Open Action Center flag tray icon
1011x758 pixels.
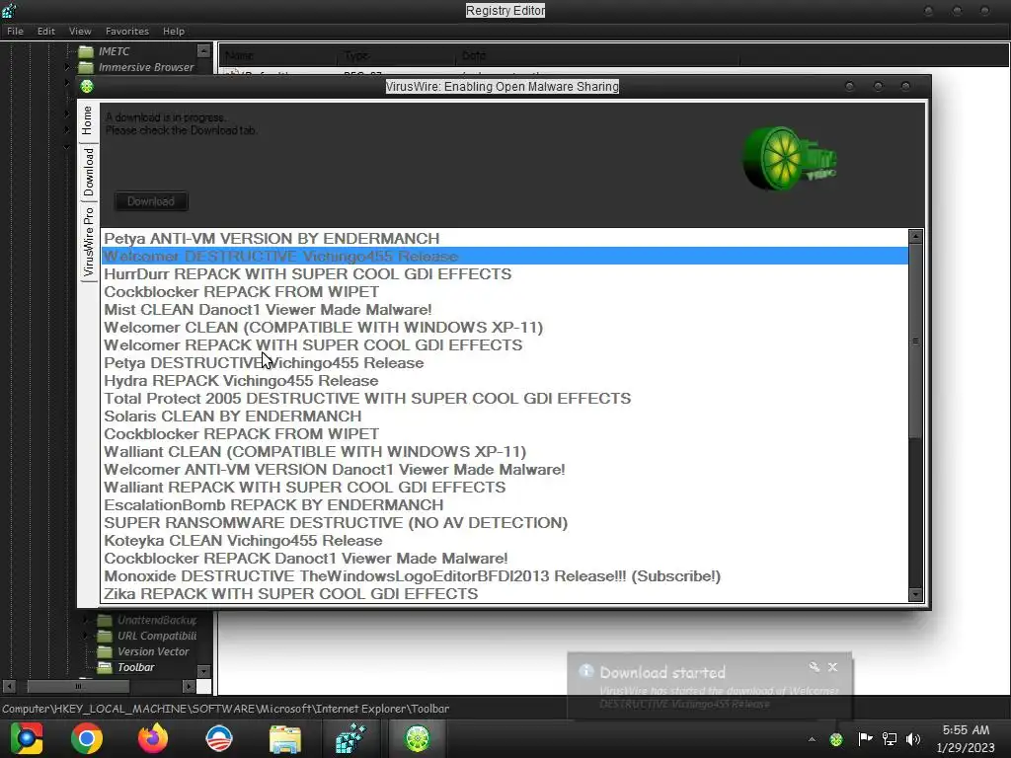click(865, 738)
